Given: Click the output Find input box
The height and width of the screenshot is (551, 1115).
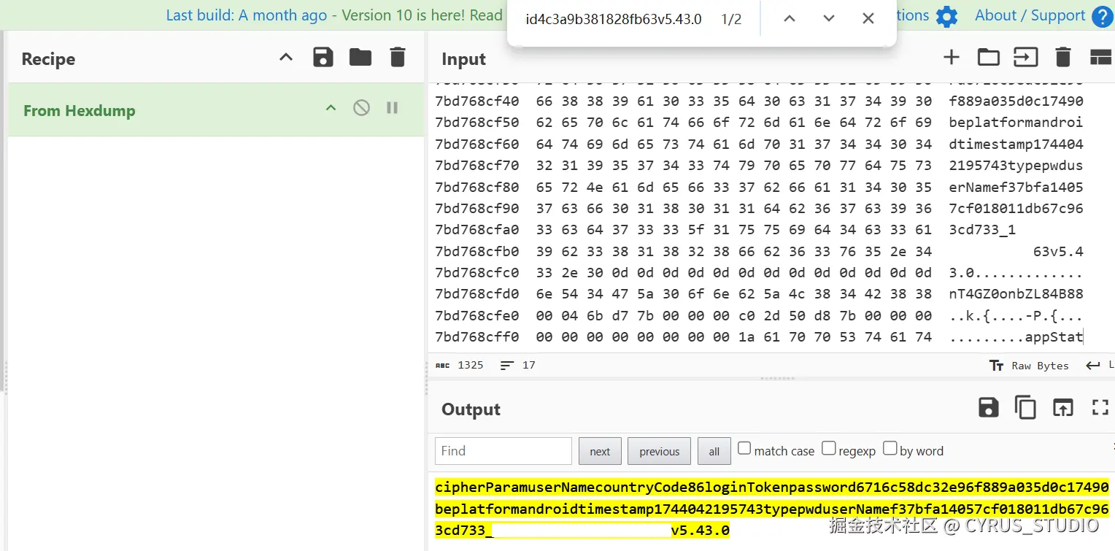Looking at the screenshot, I should pyautogui.click(x=504, y=451).
